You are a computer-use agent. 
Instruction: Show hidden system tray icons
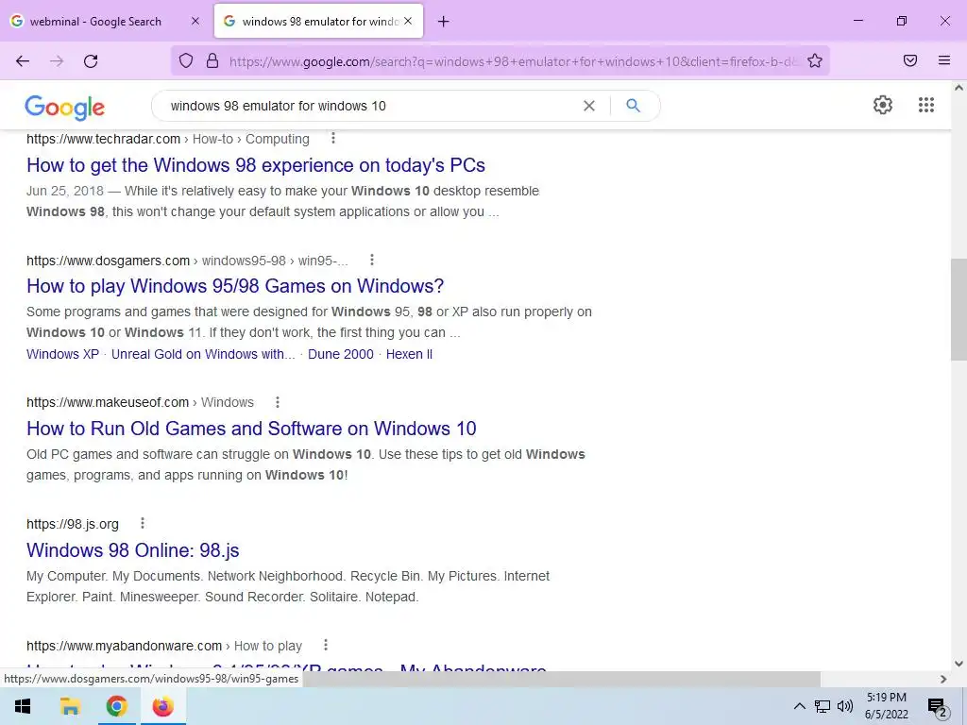coord(799,706)
